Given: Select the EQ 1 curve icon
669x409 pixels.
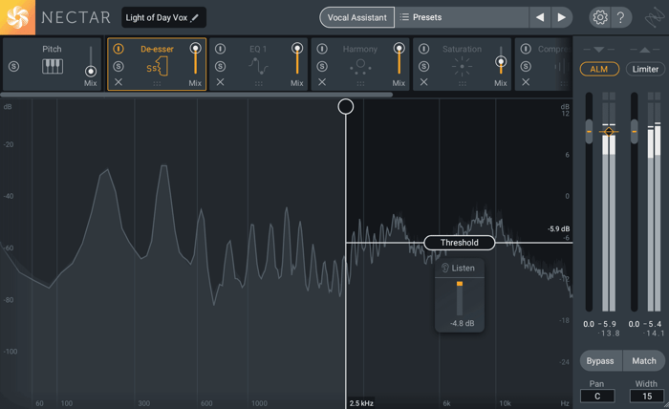Looking at the screenshot, I should tap(259, 66).
